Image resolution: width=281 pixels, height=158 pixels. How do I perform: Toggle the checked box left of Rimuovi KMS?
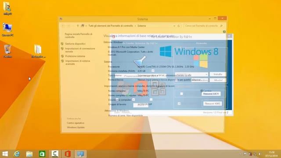coord(179,104)
